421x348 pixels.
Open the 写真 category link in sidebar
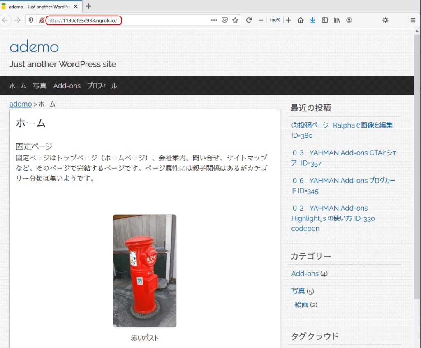point(298,291)
